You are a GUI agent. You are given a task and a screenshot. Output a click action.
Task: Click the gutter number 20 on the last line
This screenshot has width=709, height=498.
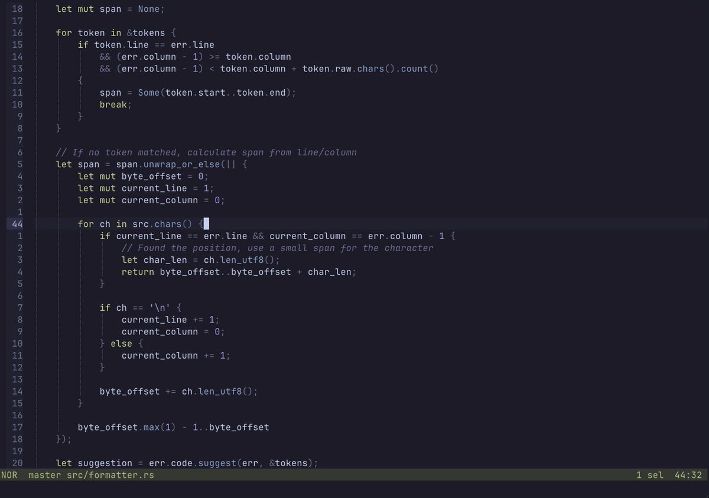point(17,463)
